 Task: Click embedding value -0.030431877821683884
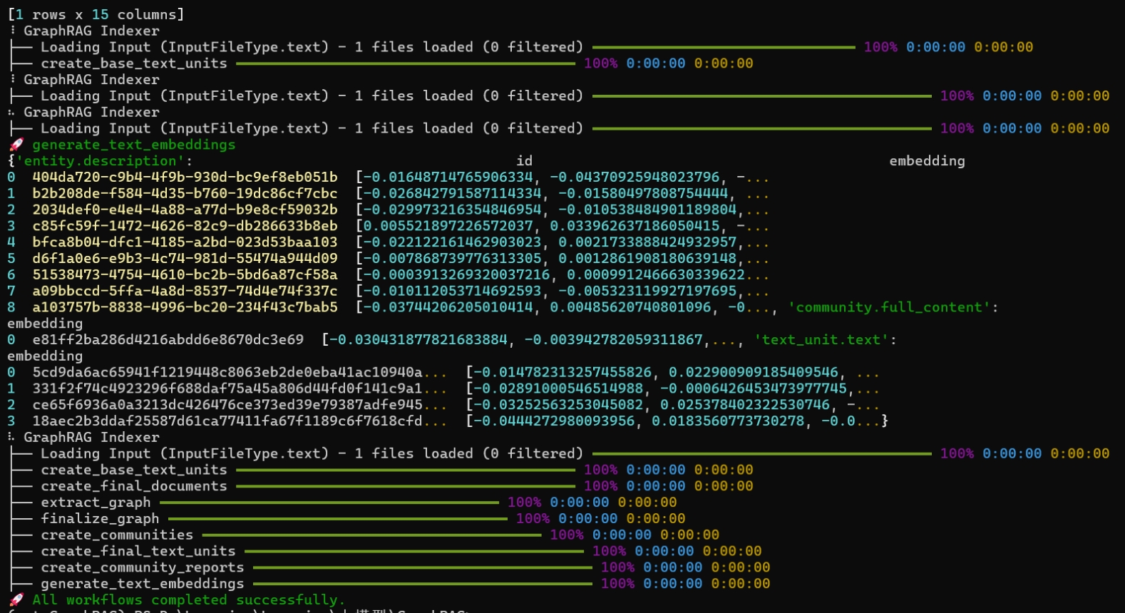point(418,340)
